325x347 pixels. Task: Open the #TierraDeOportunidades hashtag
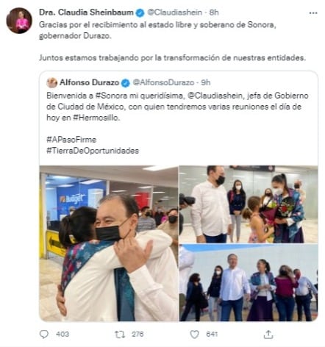click(x=93, y=151)
